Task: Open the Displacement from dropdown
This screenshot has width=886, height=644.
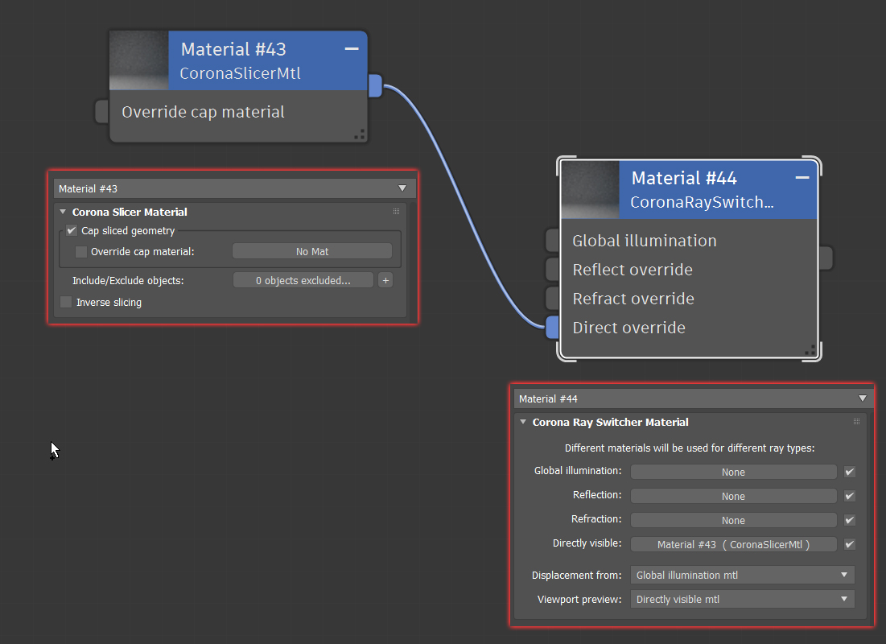Action: [742, 575]
